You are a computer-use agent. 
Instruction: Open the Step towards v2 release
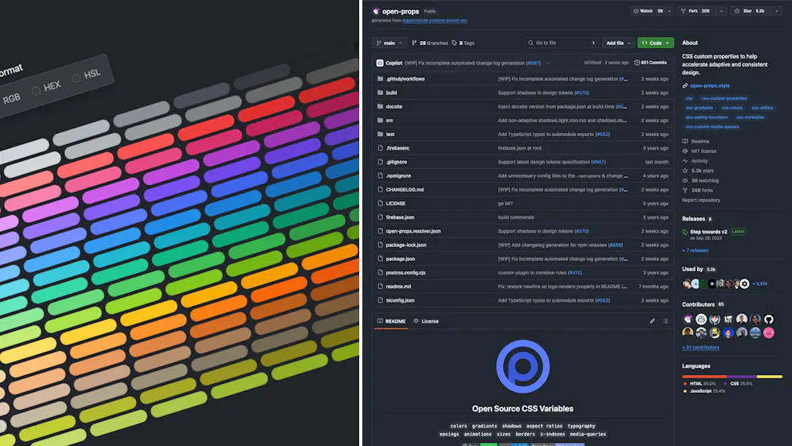click(708, 232)
